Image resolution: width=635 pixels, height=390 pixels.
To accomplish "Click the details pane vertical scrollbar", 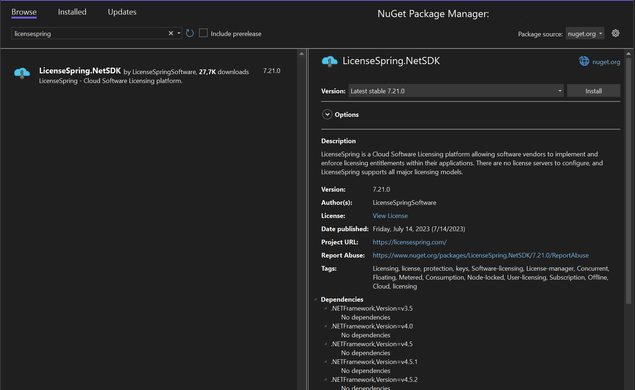I will point(628,178).
